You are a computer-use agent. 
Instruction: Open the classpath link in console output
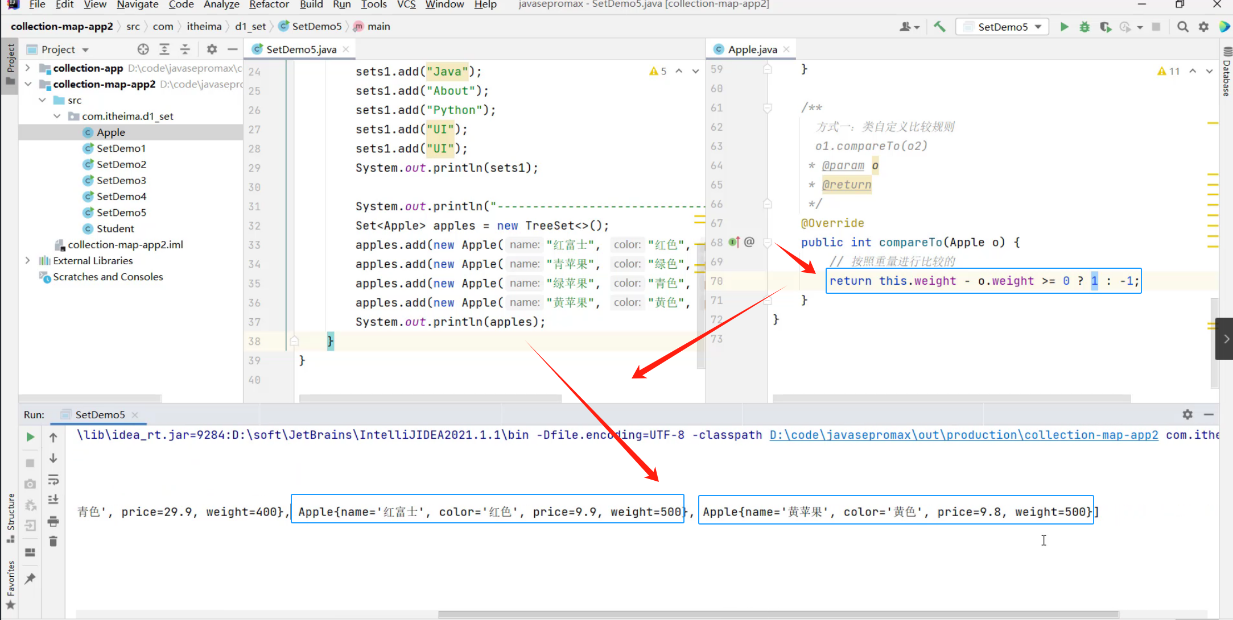tap(963, 435)
